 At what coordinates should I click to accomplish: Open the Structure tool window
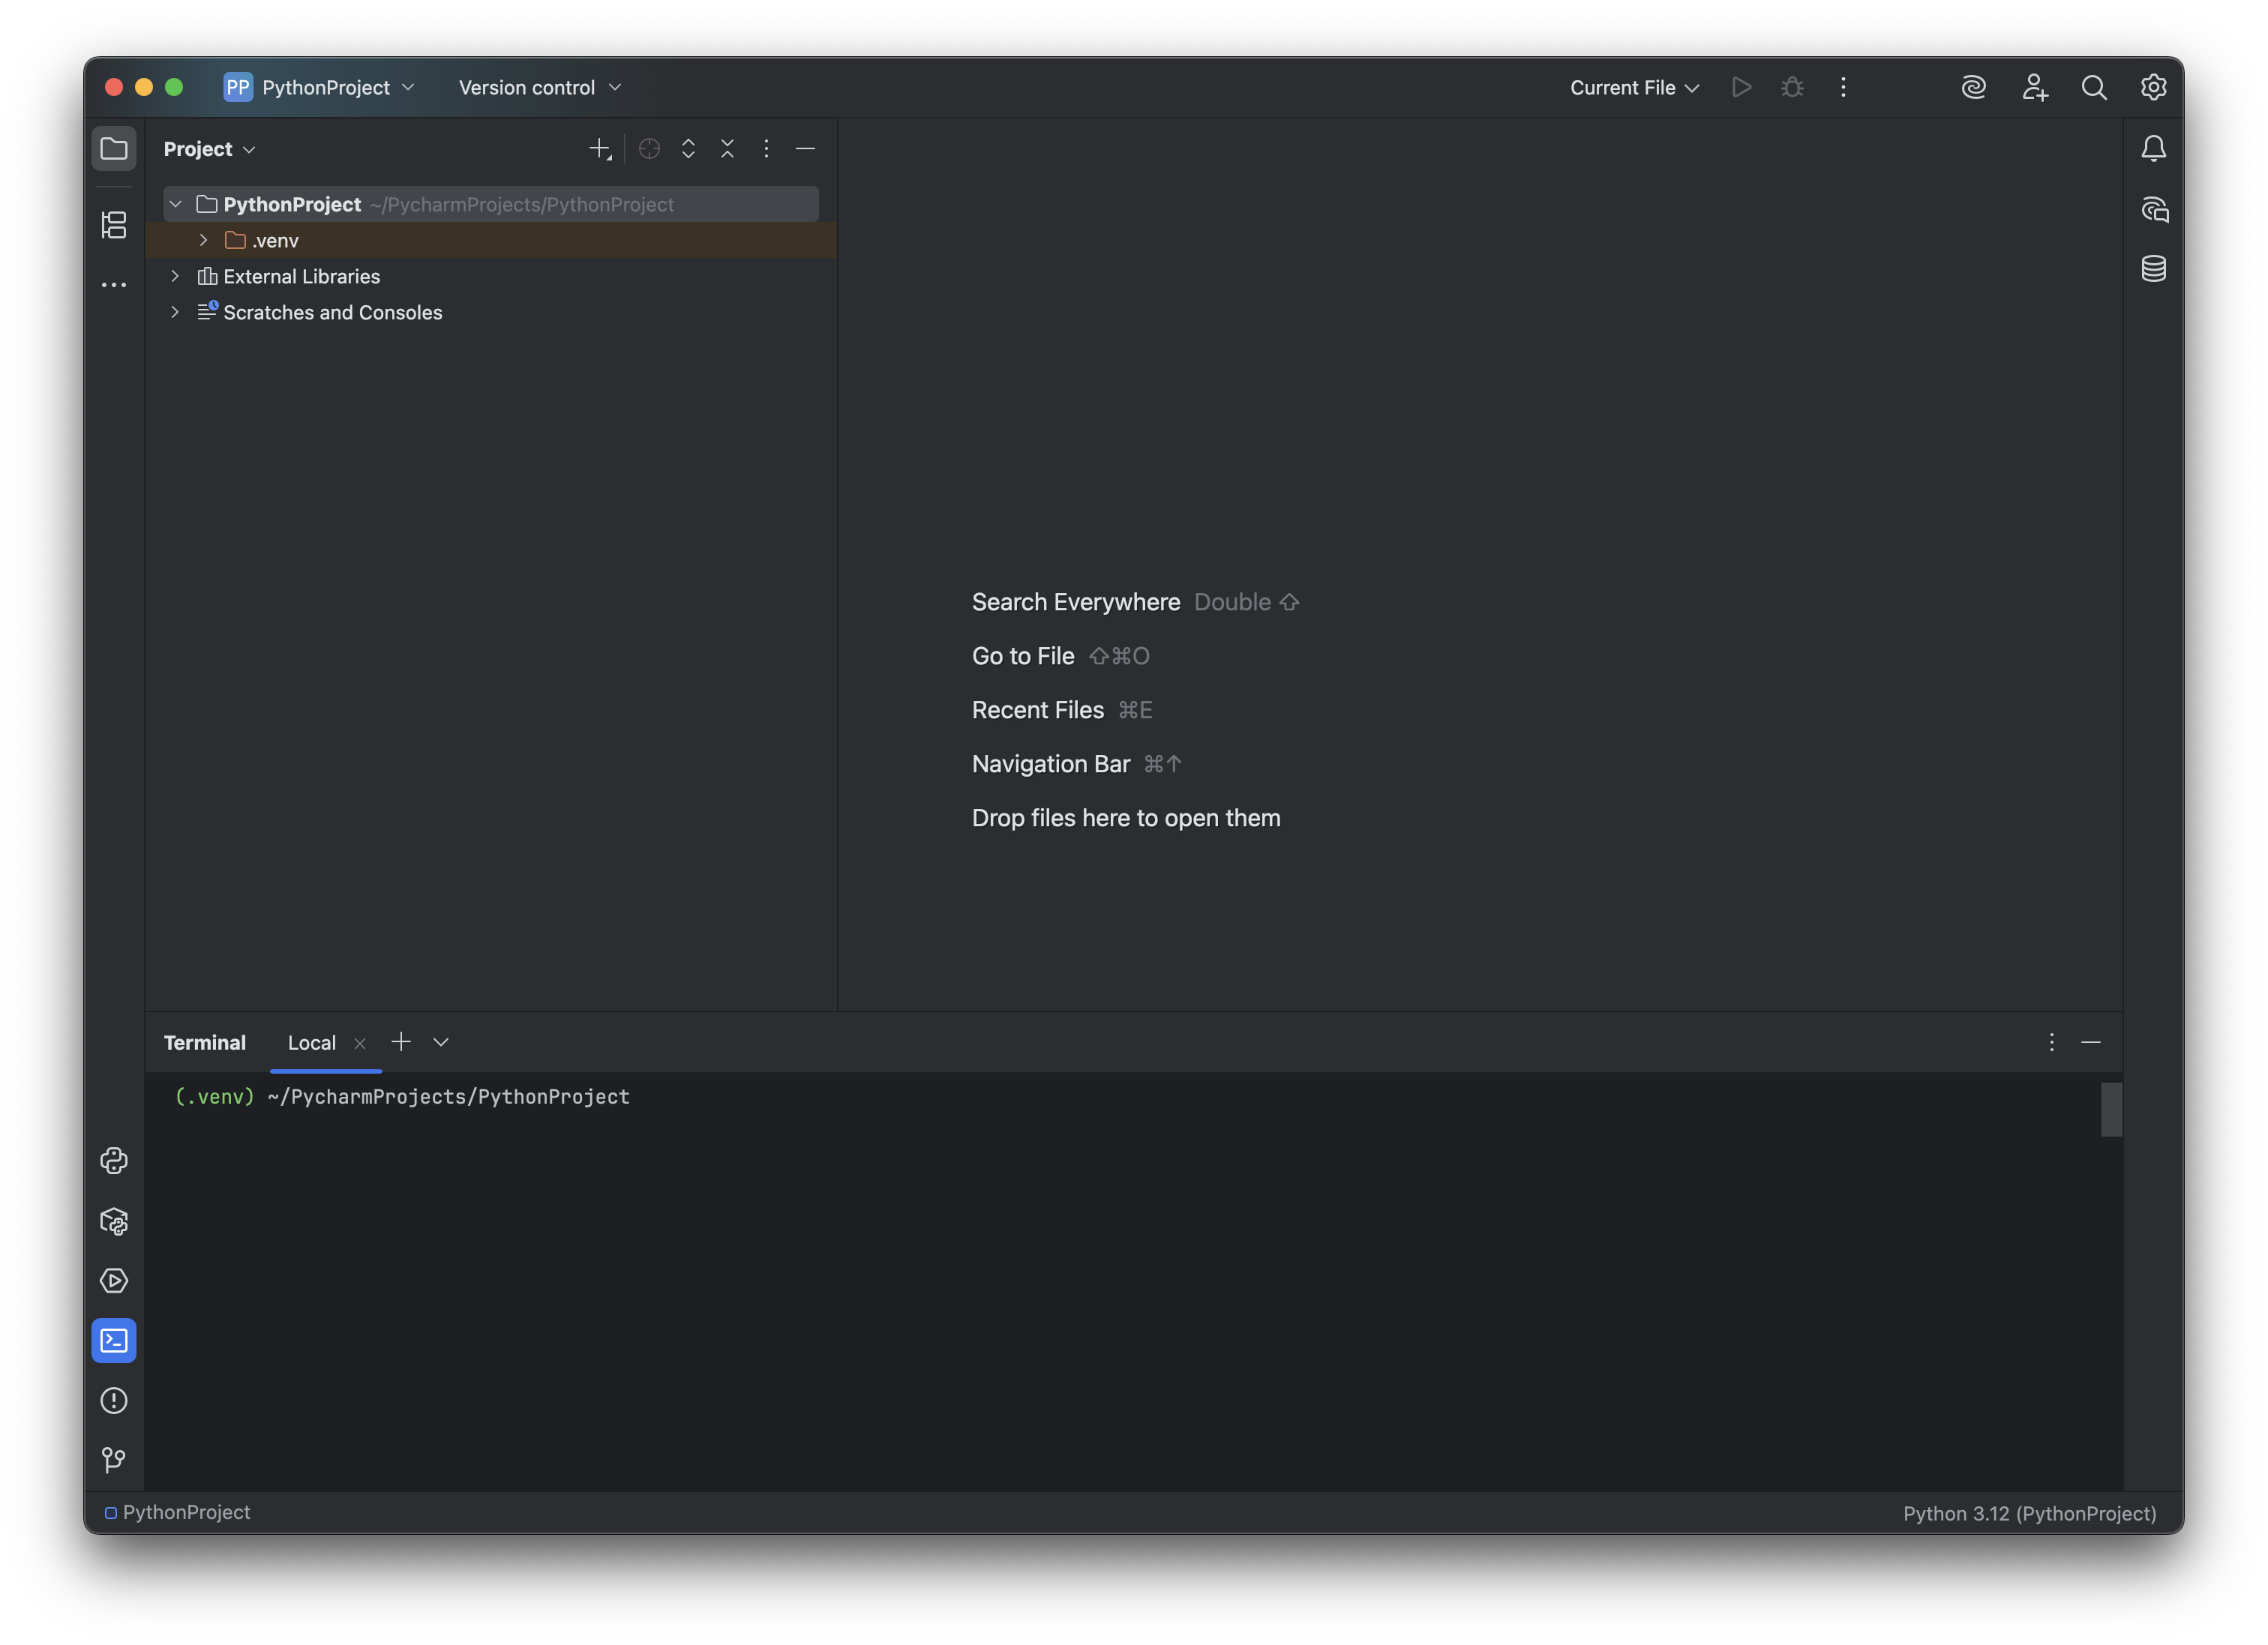114,225
